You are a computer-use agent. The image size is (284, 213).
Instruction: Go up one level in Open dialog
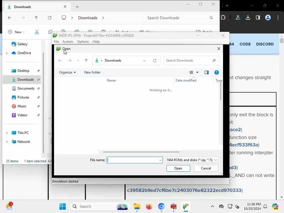86,60
